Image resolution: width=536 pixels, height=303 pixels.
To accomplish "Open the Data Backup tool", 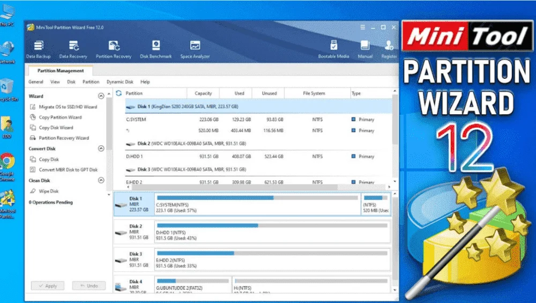I will [38, 49].
